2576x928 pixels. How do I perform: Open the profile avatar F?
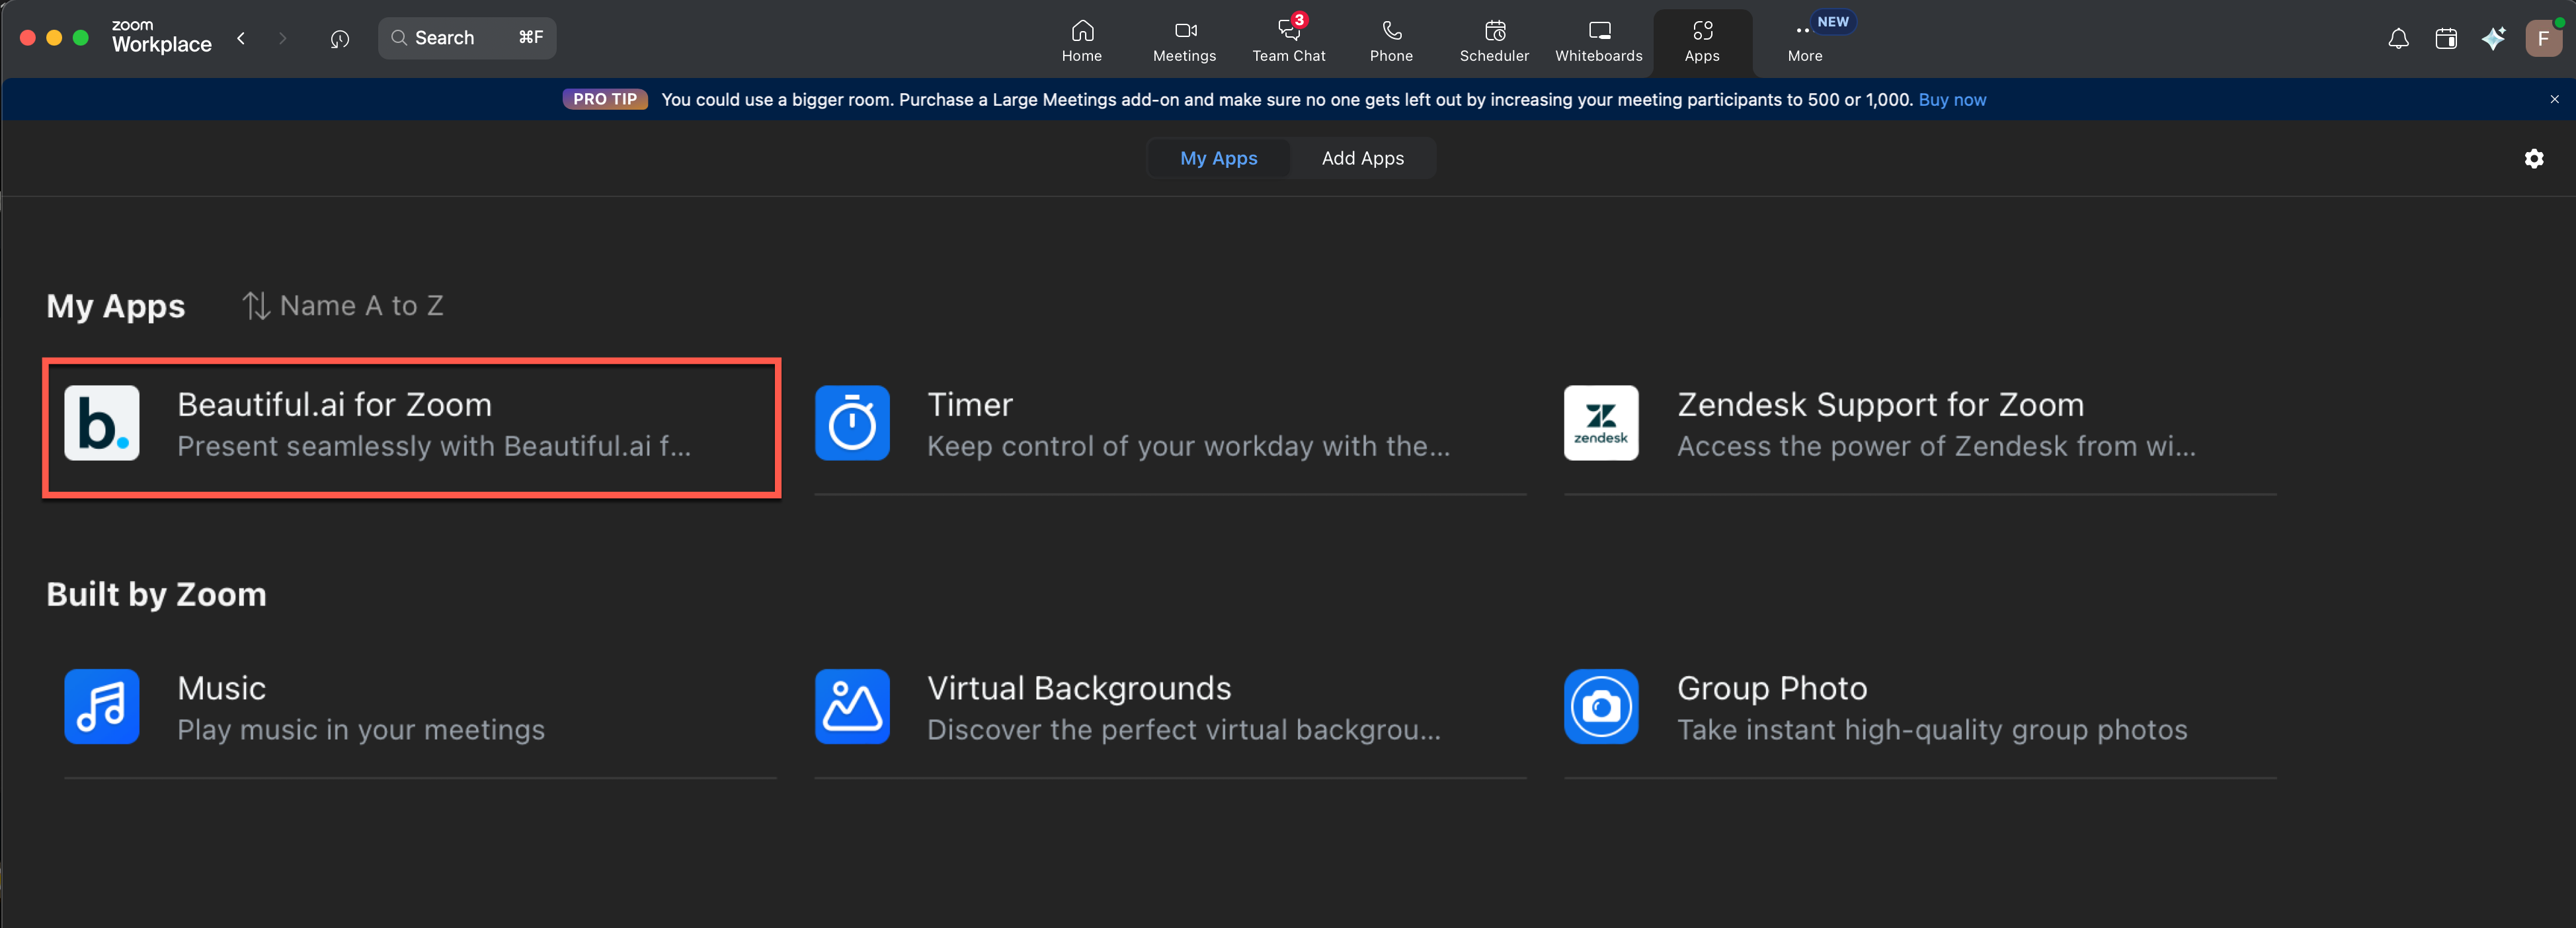point(2543,39)
